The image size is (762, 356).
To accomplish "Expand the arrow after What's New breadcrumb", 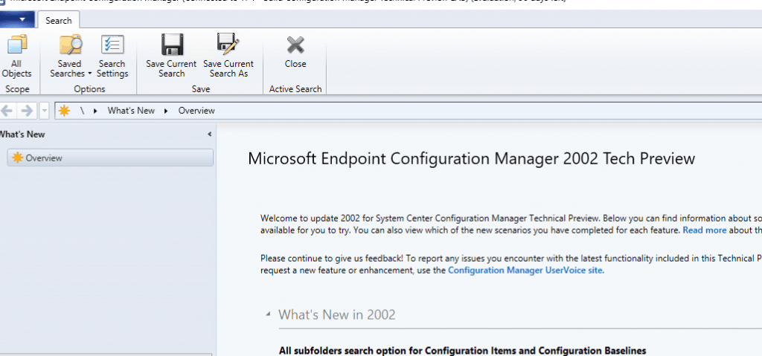I will pyautogui.click(x=166, y=111).
